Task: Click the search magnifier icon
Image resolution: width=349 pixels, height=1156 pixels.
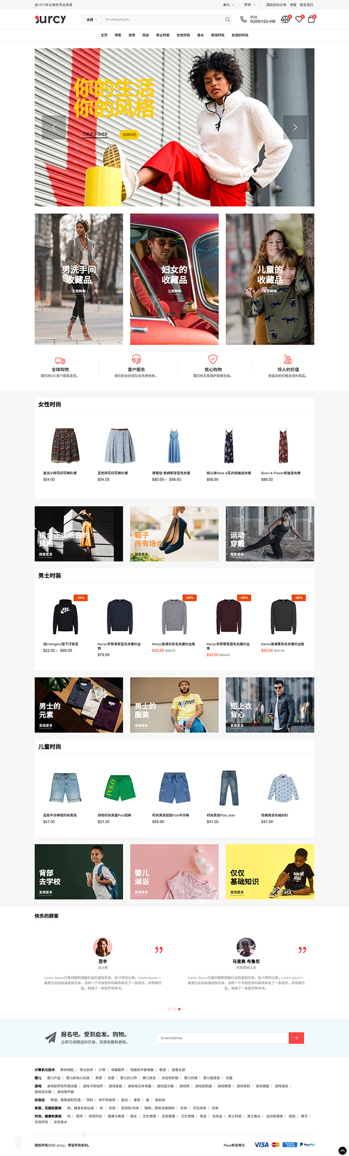Action: coord(227,20)
